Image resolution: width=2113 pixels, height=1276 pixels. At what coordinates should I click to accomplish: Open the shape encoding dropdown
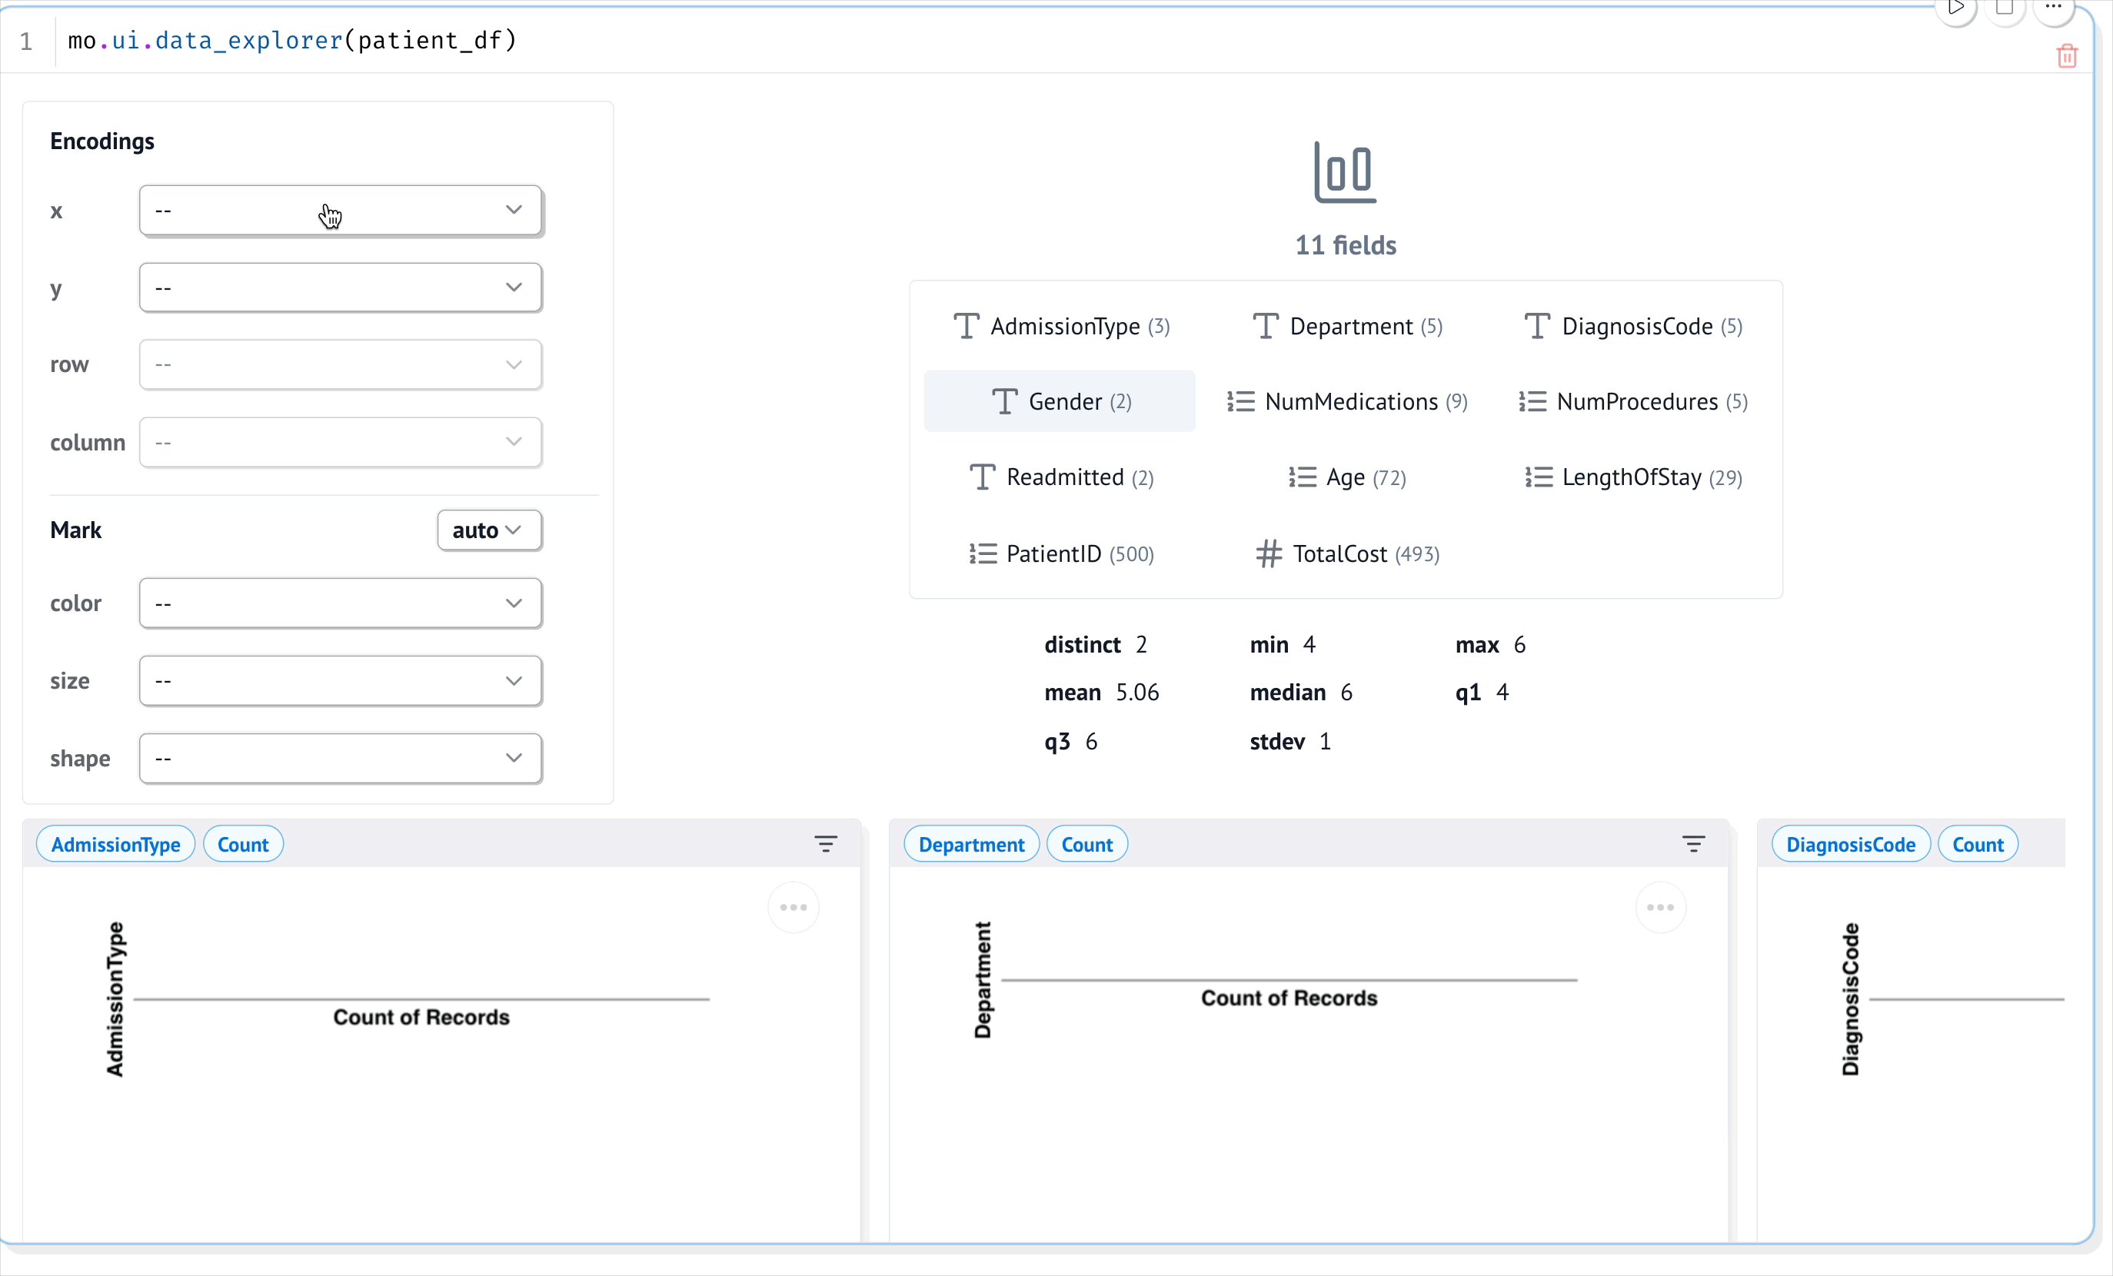[x=340, y=758]
